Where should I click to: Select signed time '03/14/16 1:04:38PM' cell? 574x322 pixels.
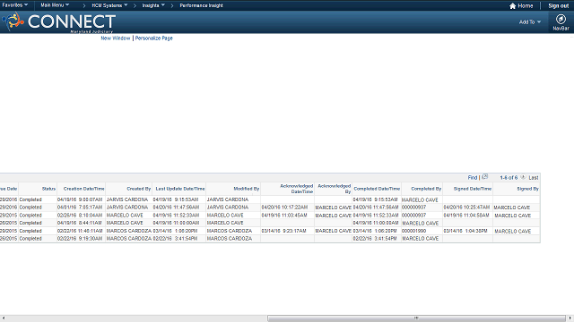coord(465,231)
